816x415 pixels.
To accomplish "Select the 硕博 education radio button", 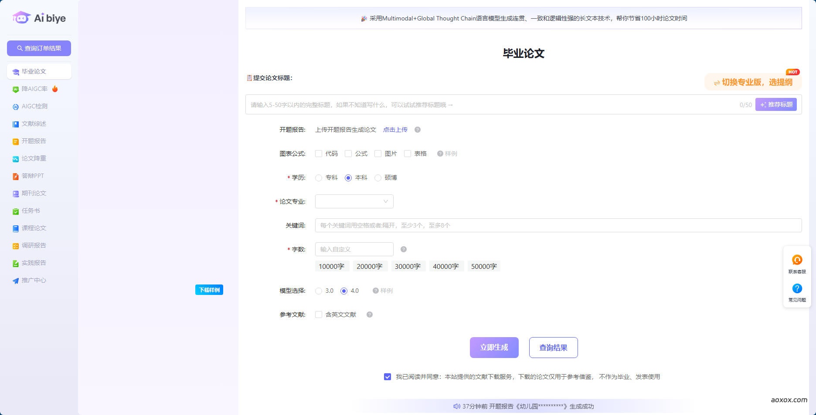I will [x=378, y=178].
